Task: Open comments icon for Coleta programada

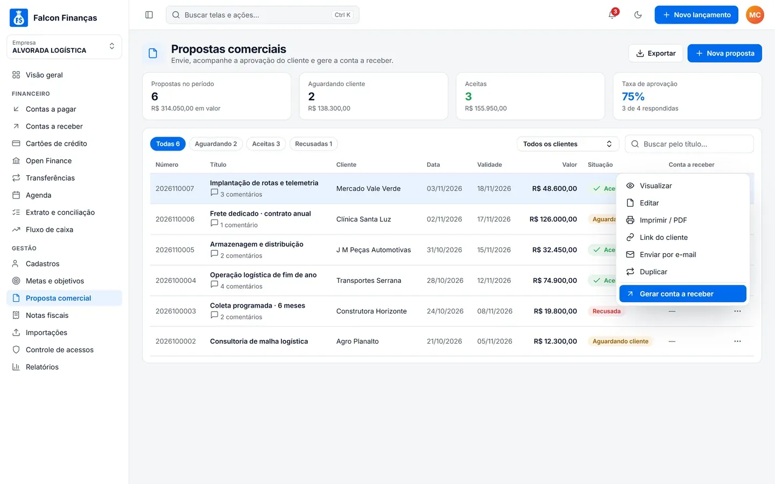Action: (214, 315)
